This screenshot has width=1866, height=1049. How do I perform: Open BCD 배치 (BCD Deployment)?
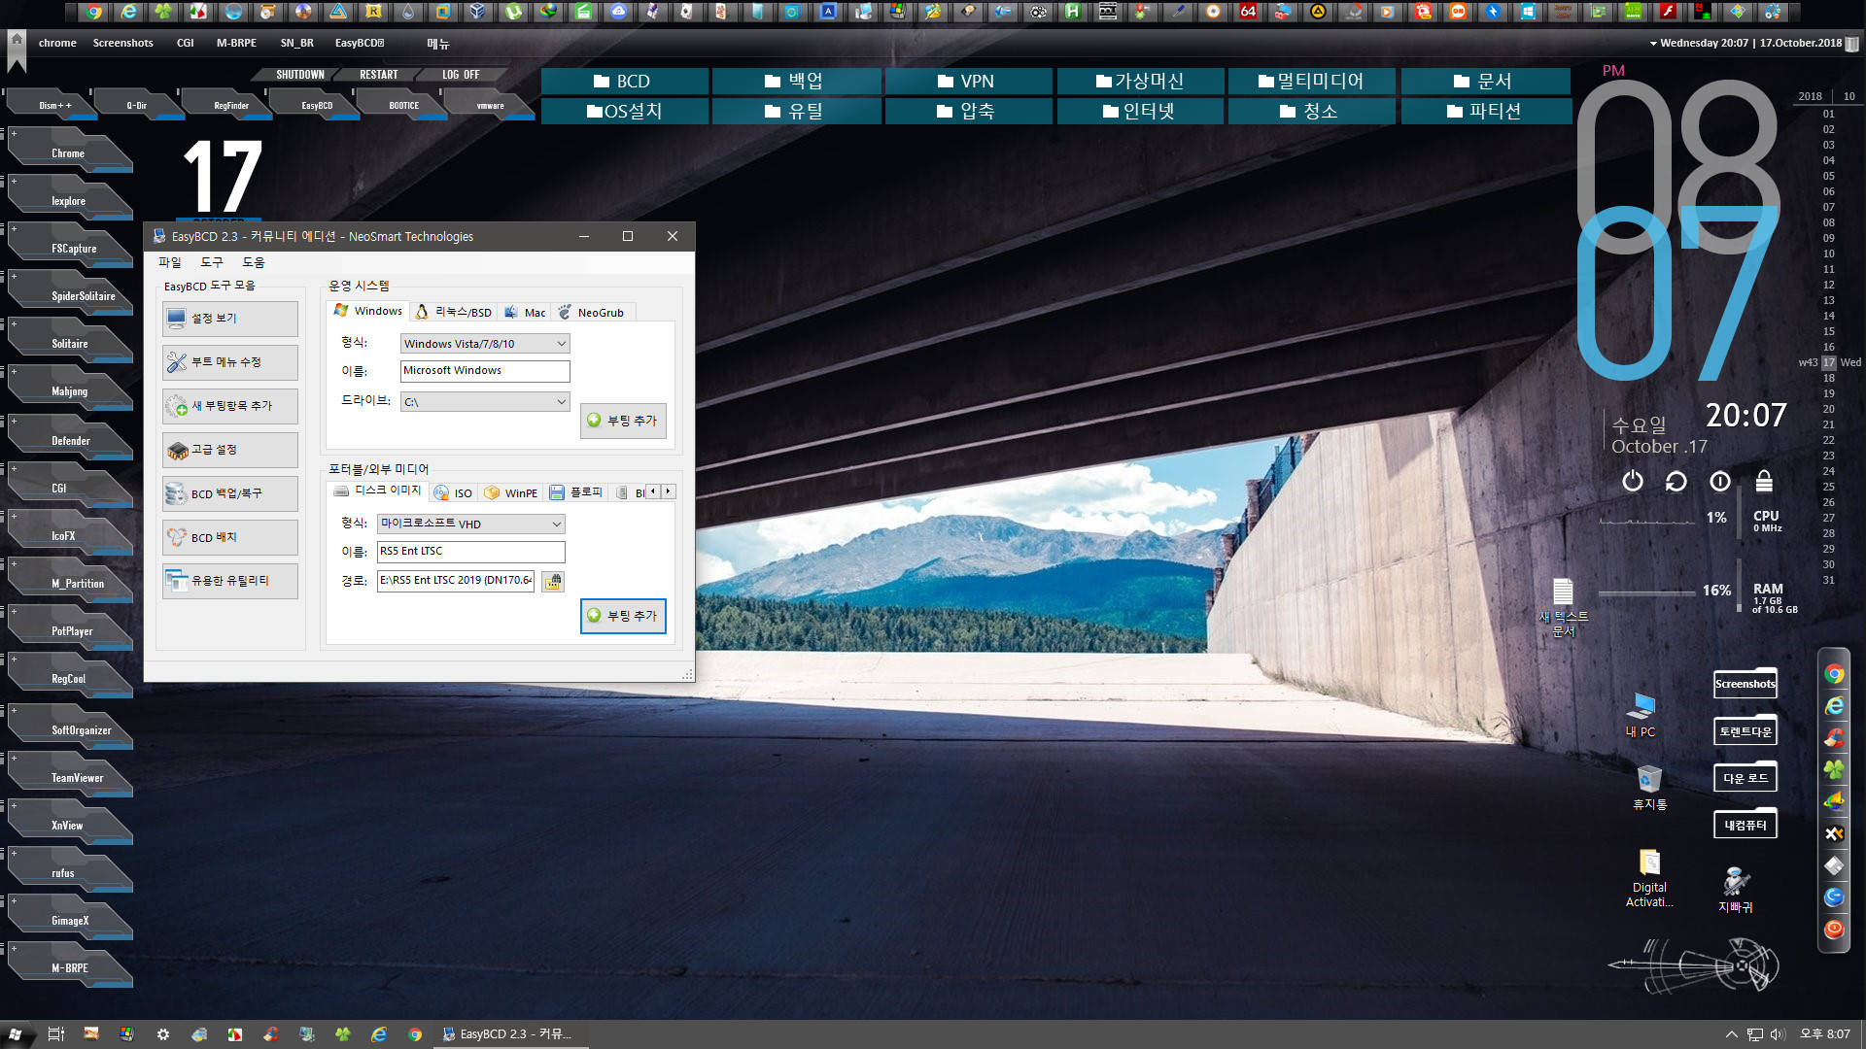229,537
